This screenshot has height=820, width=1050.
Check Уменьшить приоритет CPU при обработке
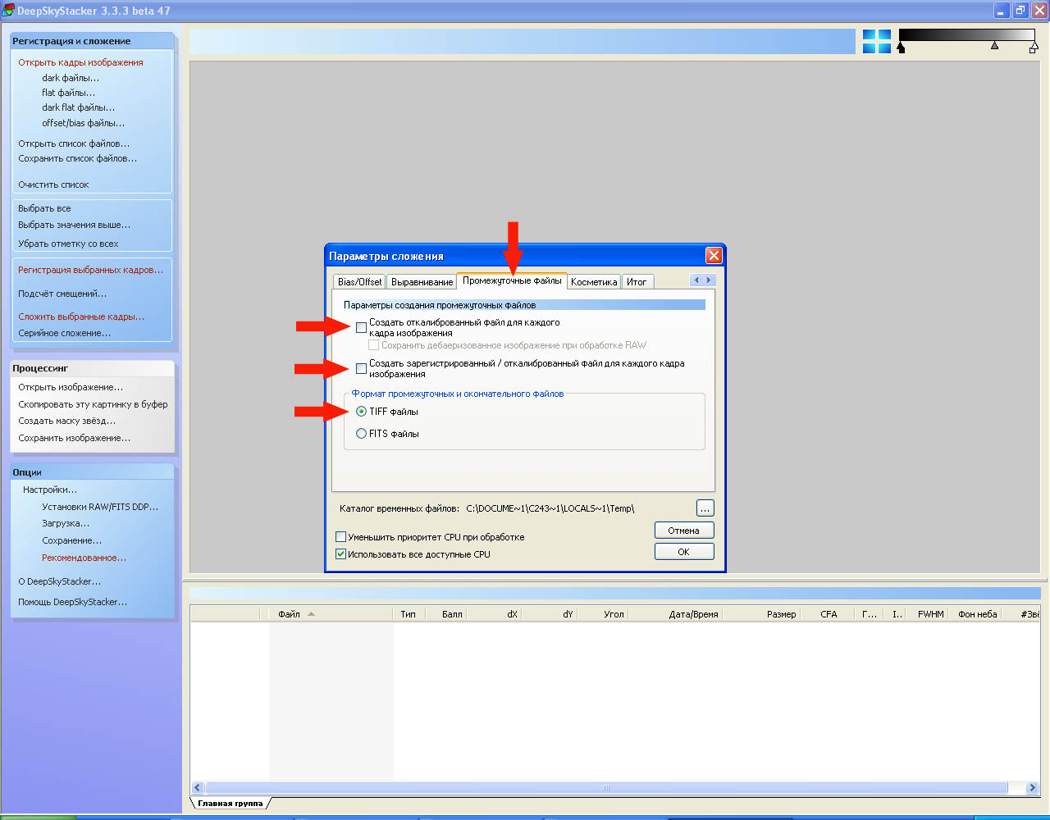(341, 537)
